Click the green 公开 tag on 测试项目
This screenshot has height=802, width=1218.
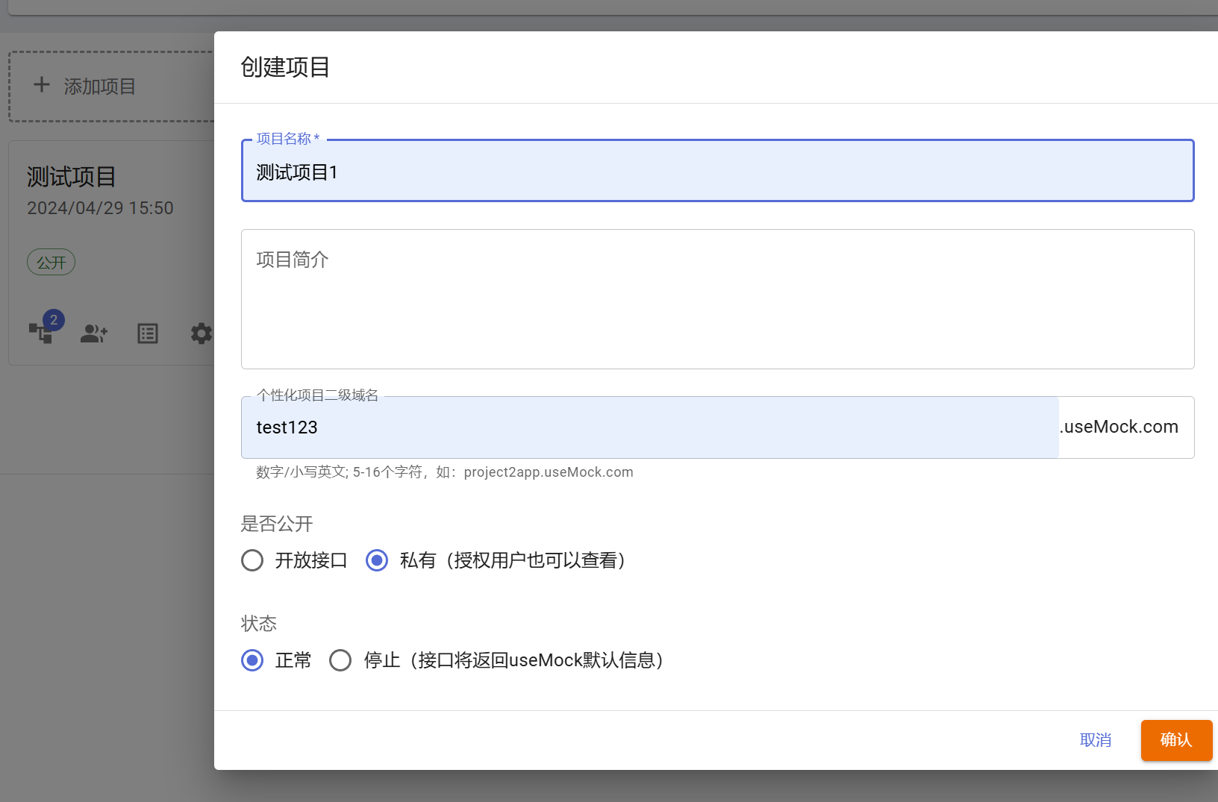pos(51,262)
